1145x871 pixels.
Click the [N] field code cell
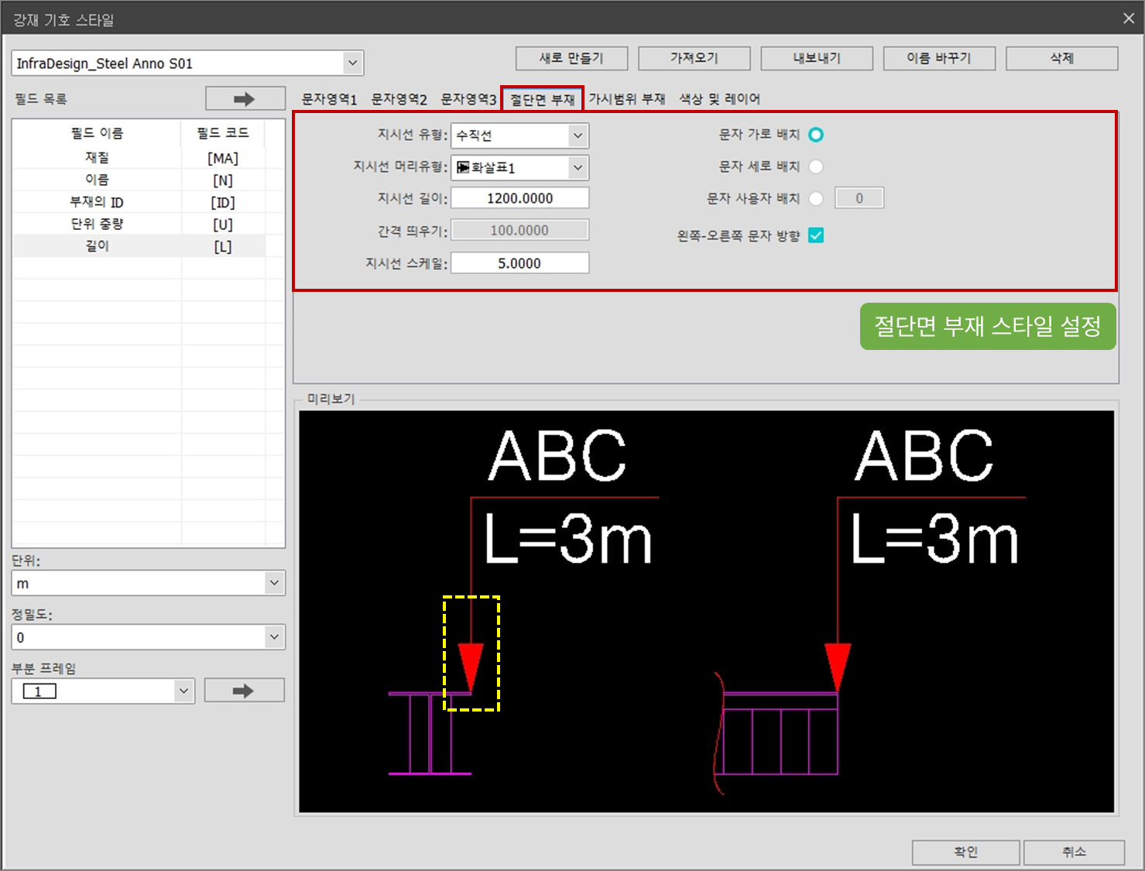223,180
